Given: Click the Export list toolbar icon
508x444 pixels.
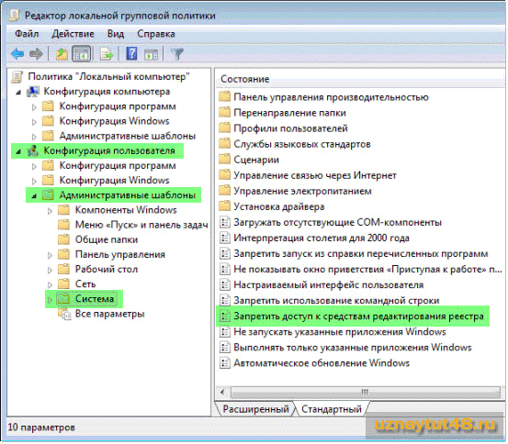Looking at the screenshot, I should coord(107,54).
